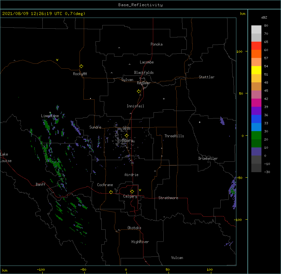Click the Sylvan label on the map
The image size is (281, 274).
pos(127,80)
